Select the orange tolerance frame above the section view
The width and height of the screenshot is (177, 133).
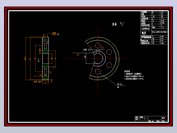point(54,33)
